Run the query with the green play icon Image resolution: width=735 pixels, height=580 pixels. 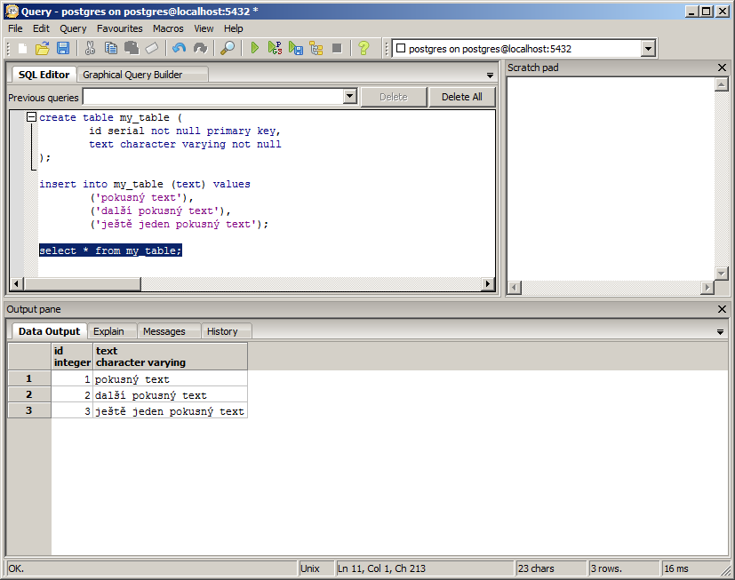[255, 48]
